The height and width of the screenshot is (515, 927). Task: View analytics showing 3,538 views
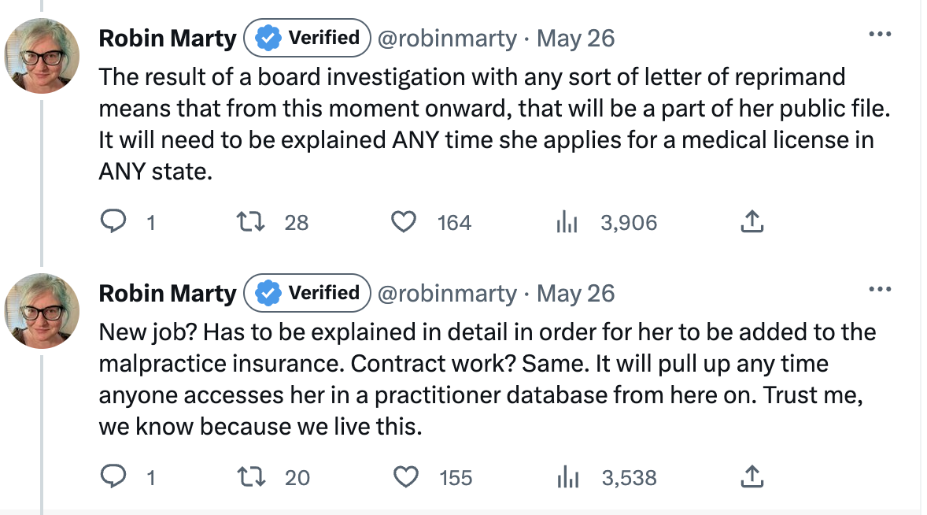567,477
